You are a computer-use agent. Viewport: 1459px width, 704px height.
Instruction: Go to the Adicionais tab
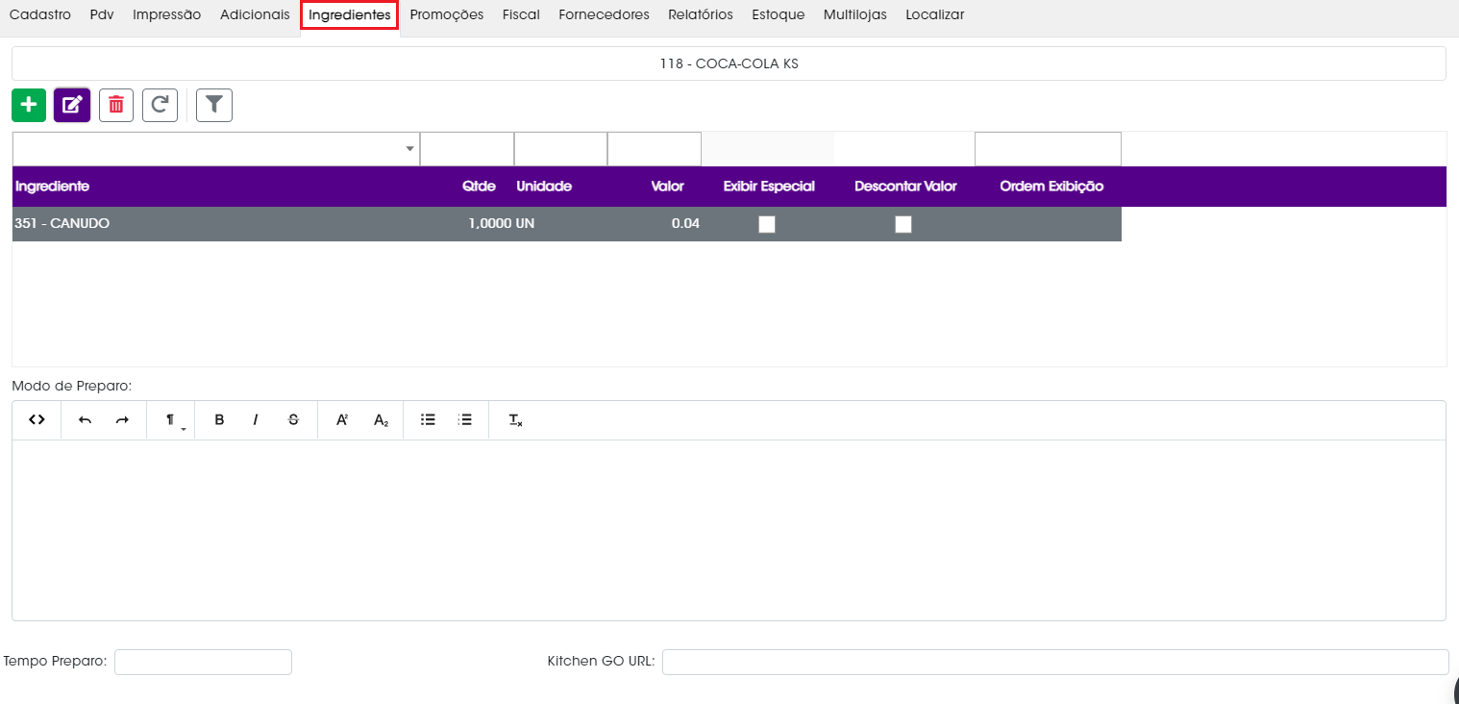(255, 14)
